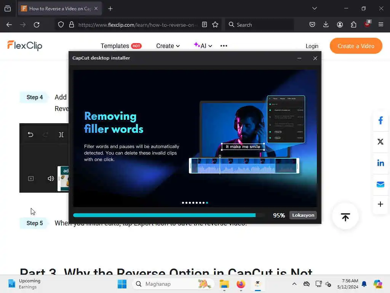Open File Explorer from taskbar
The width and height of the screenshot is (390, 293).
point(224,284)
